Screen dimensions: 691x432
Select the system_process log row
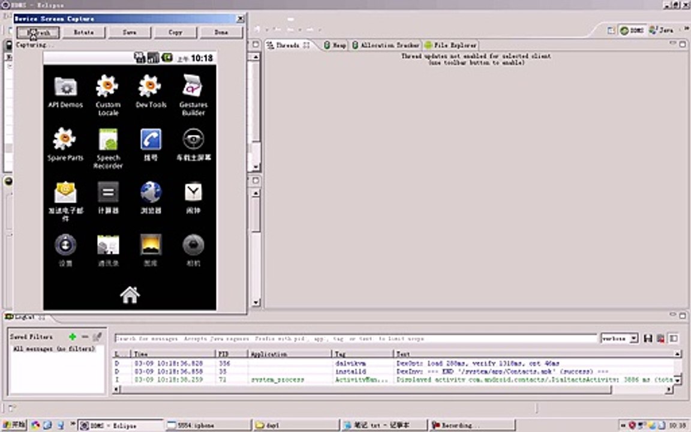(393, 380)
